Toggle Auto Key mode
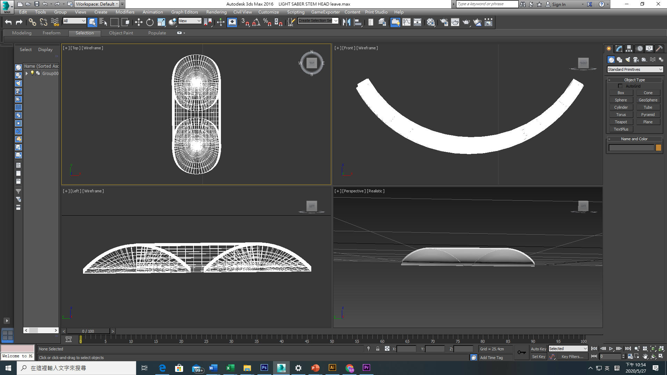667x375 pixels. click(x=538, y=349)
